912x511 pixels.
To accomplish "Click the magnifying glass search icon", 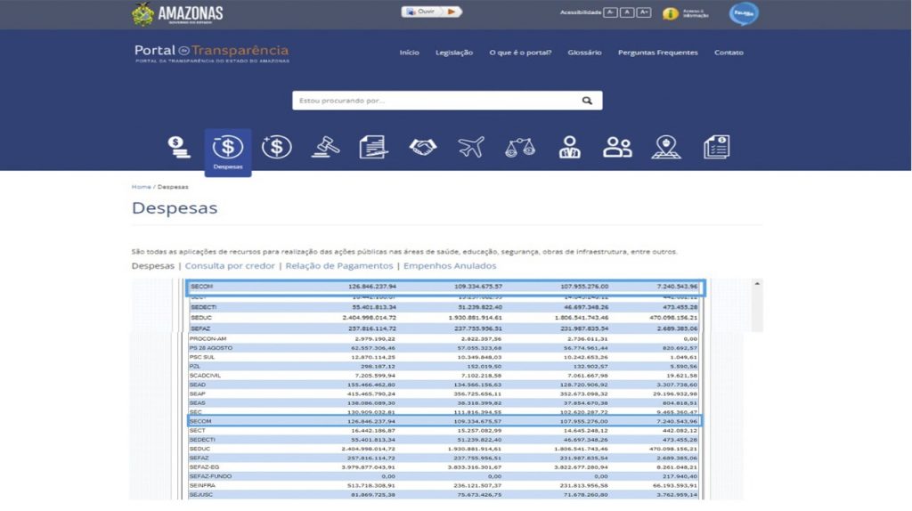I will pos(587,101).
